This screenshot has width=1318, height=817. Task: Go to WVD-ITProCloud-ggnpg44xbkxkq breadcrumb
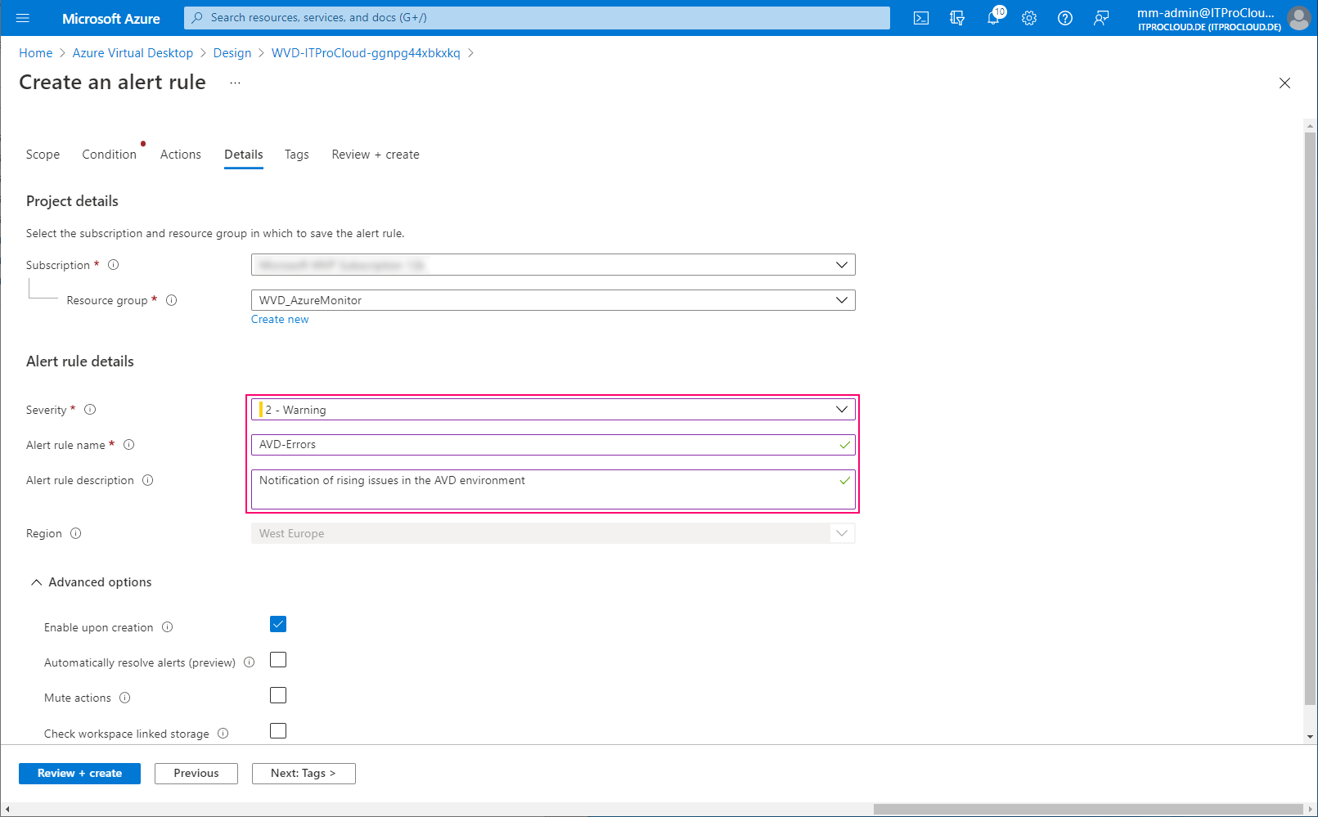pyautogui.click(x=366, y=53)
